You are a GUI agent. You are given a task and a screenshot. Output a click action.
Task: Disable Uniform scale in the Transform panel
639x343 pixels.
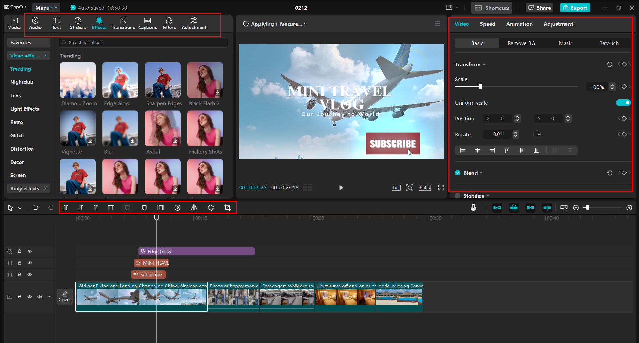click(x=623, y=103)
